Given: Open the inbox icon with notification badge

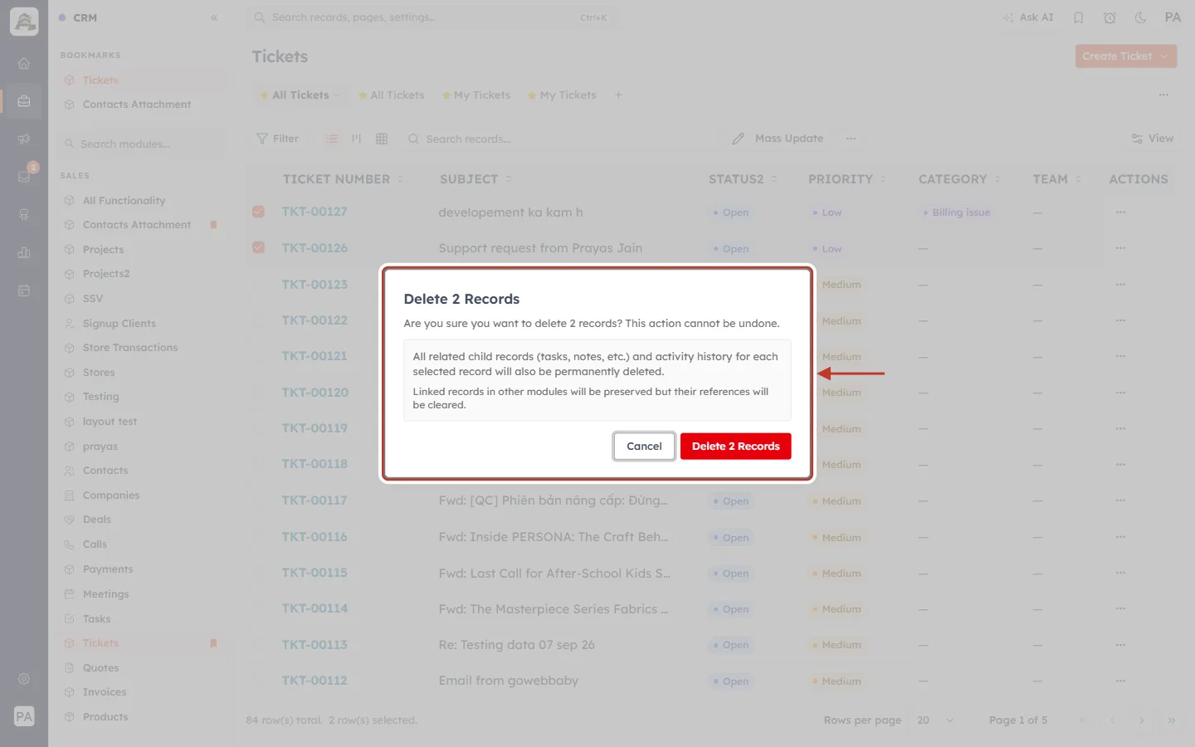Looking at the screenshot, I should 24,176.
